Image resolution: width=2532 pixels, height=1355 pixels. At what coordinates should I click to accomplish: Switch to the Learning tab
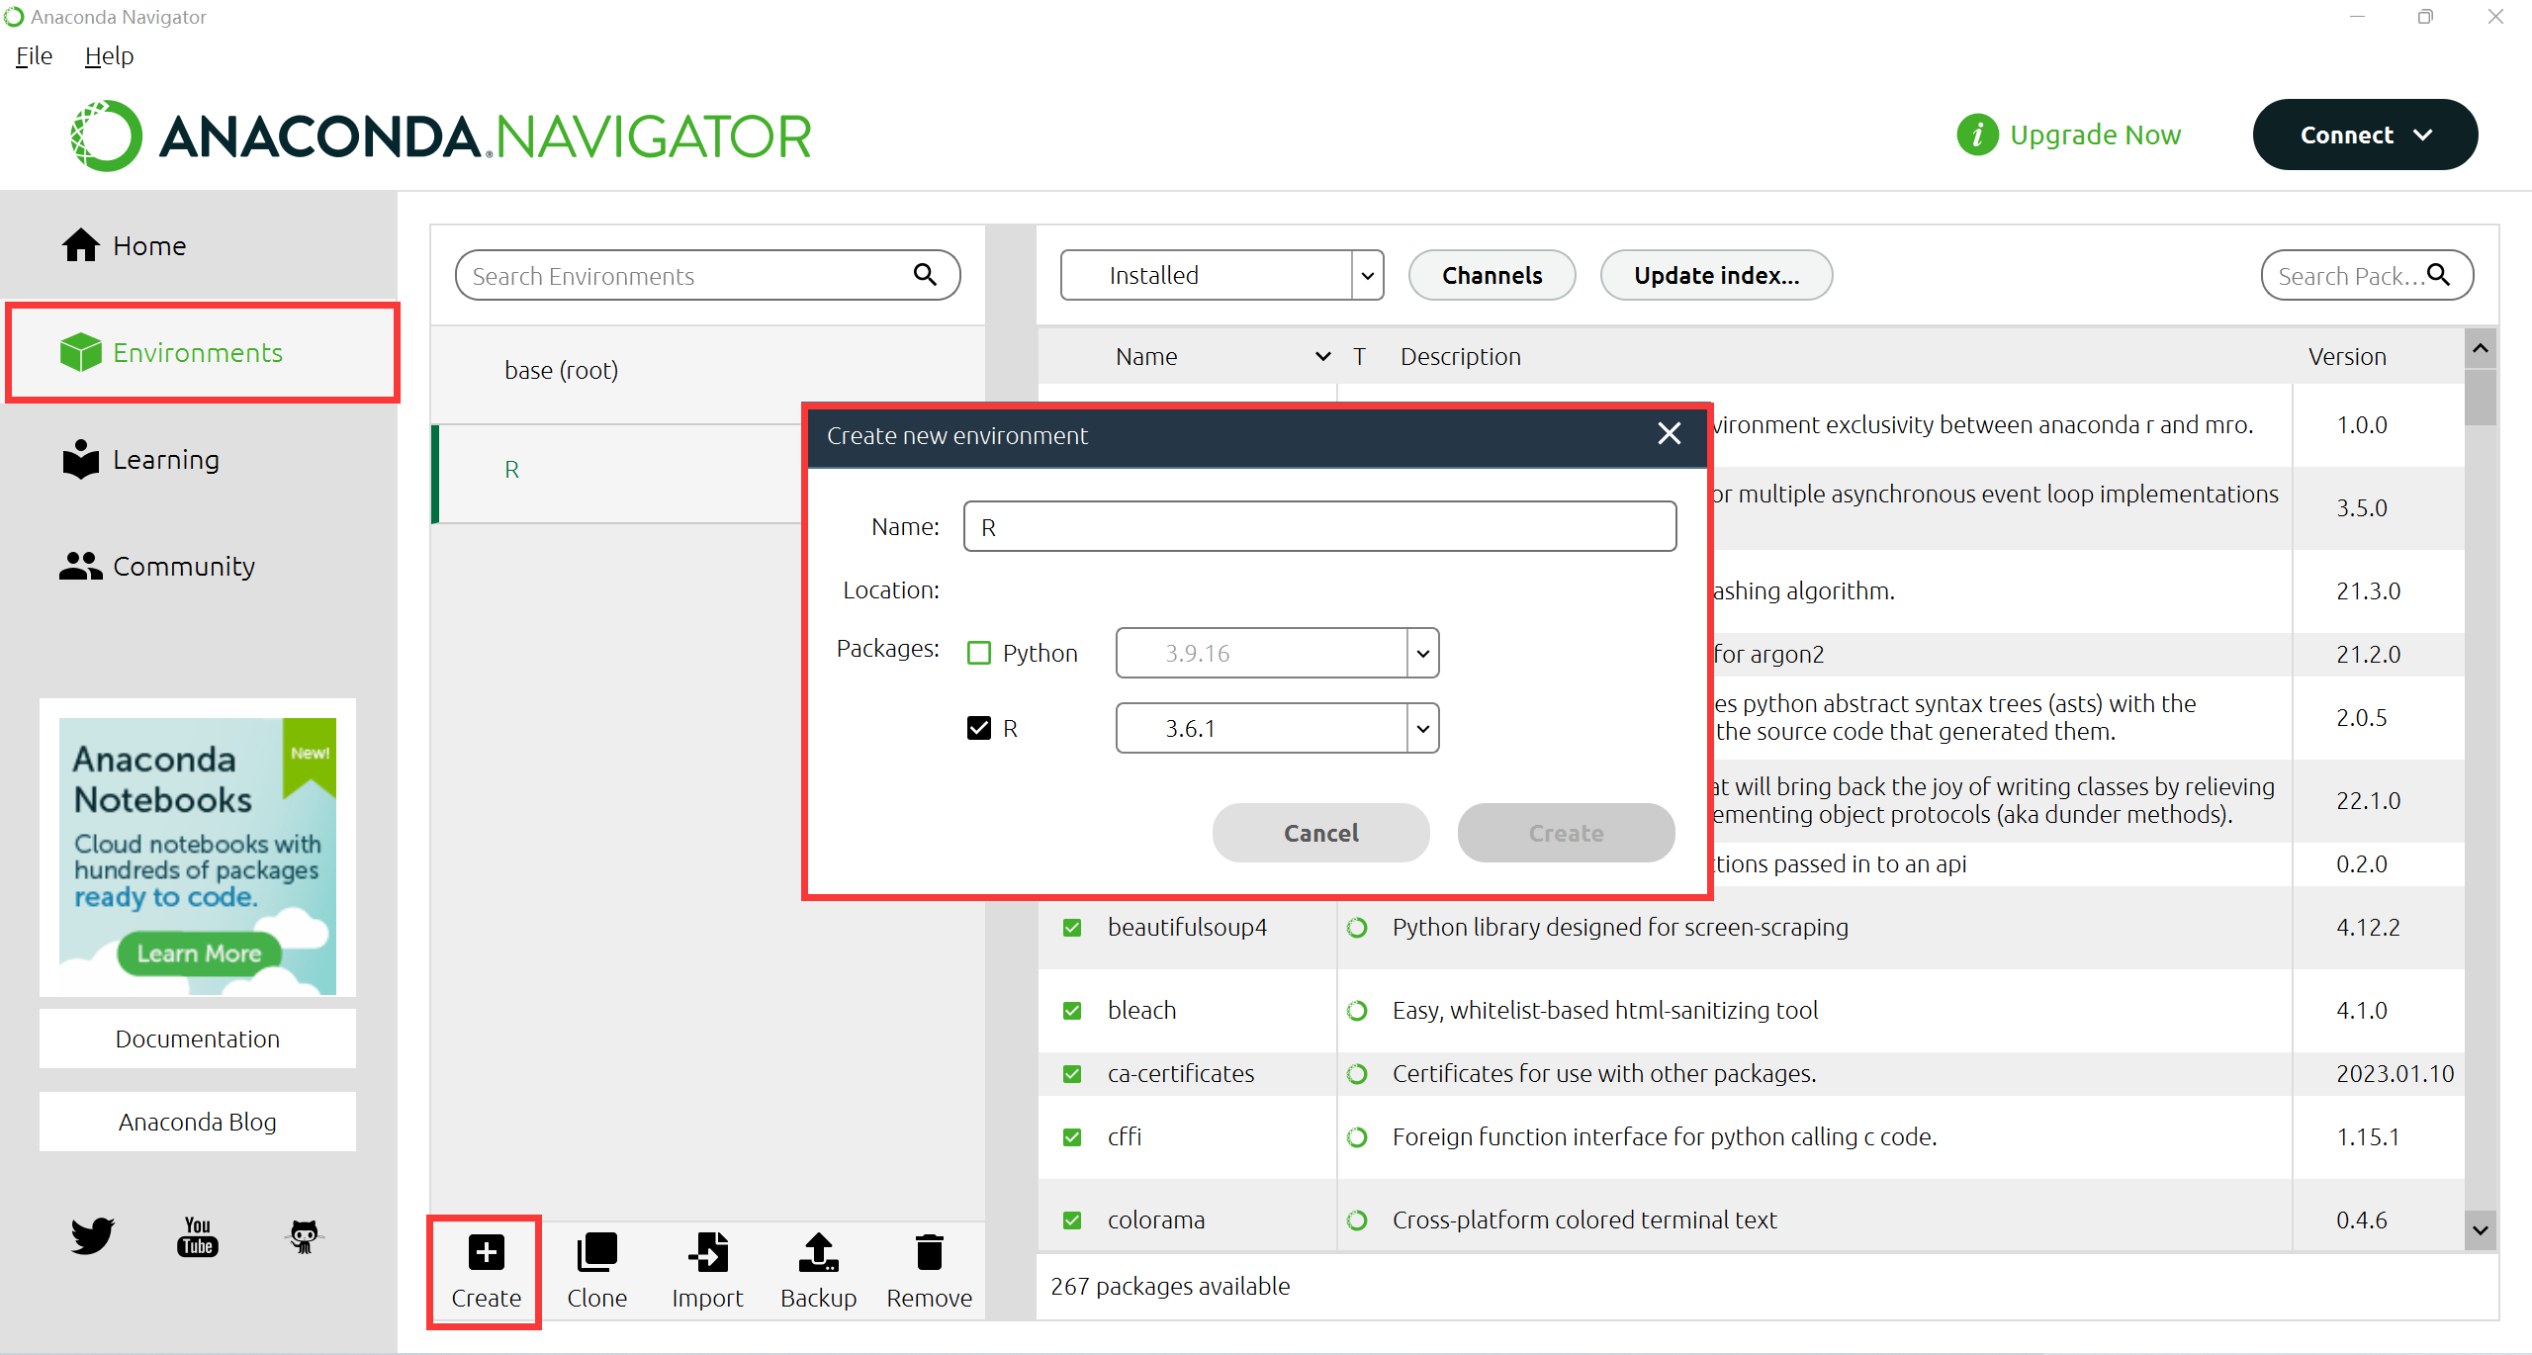click(x=165, y=459)
